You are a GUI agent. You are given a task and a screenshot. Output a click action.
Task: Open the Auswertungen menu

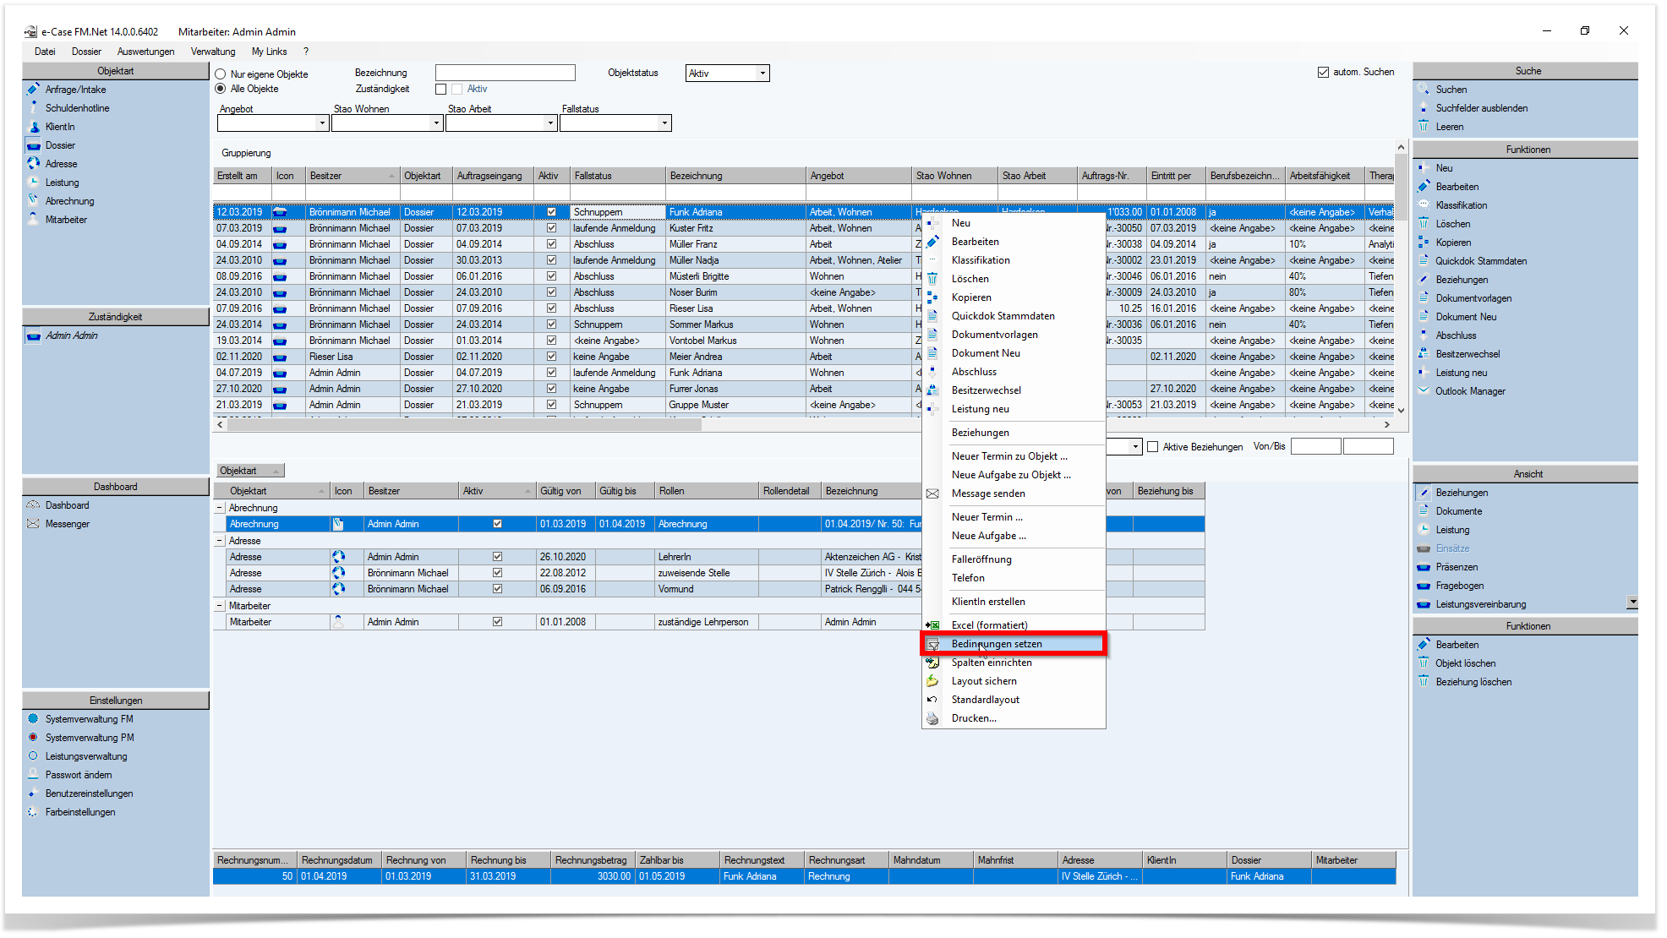[x=145, y=52]
